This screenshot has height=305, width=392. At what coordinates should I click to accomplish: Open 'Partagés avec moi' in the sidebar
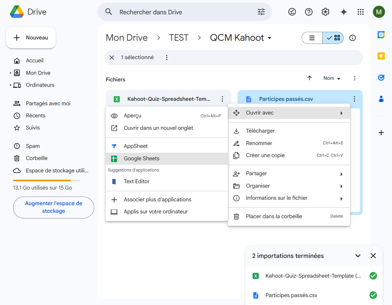[48, 104]
